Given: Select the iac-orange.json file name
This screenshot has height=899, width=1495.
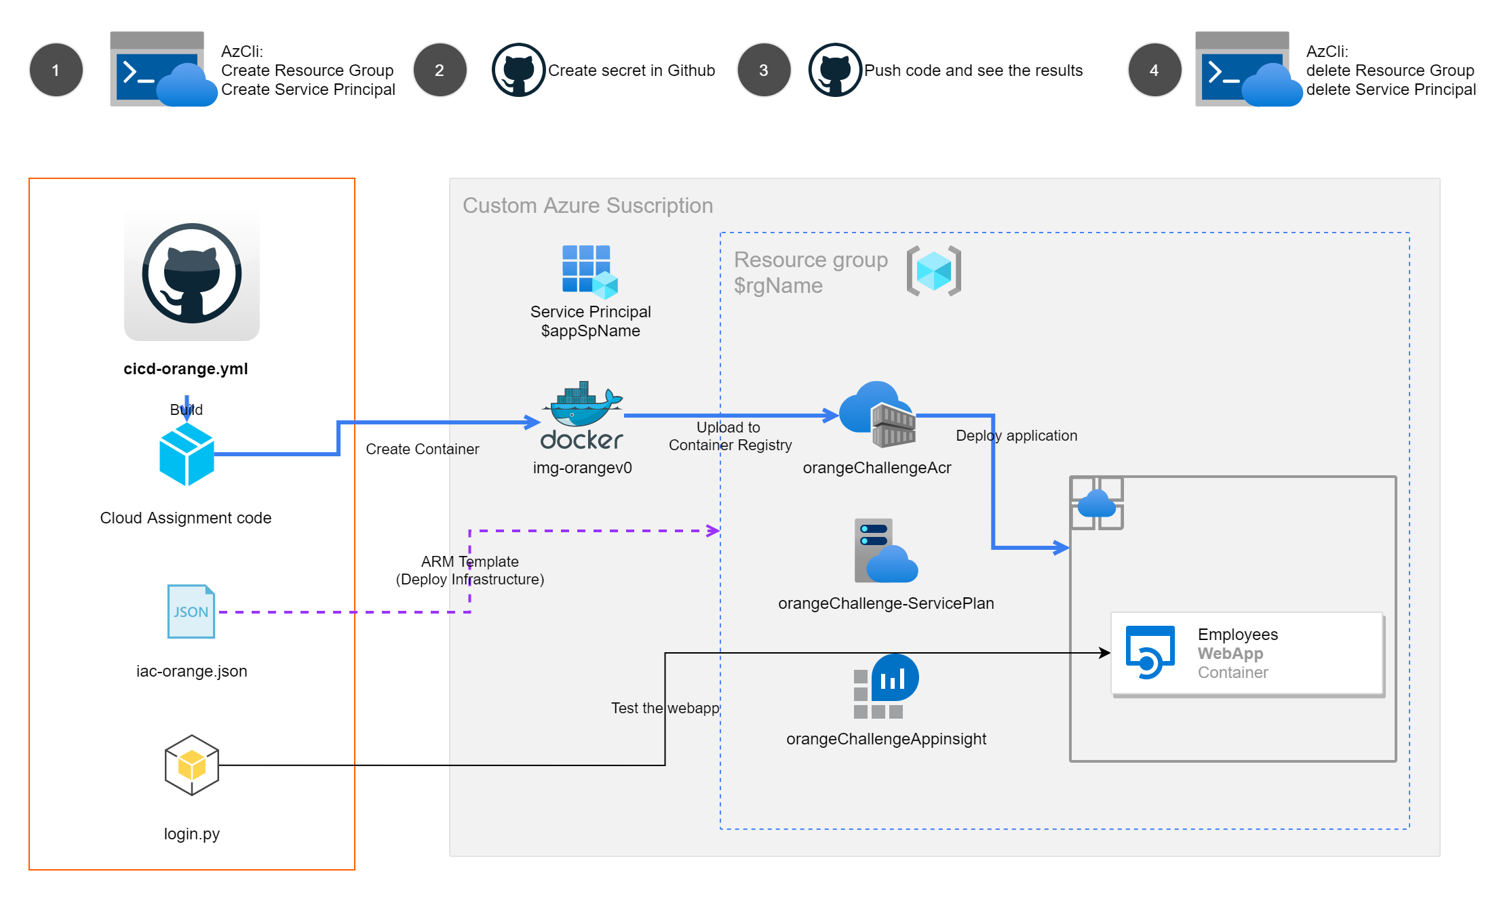Looking at the screenshot, I should pyautogui.click(x=192, y=671).
